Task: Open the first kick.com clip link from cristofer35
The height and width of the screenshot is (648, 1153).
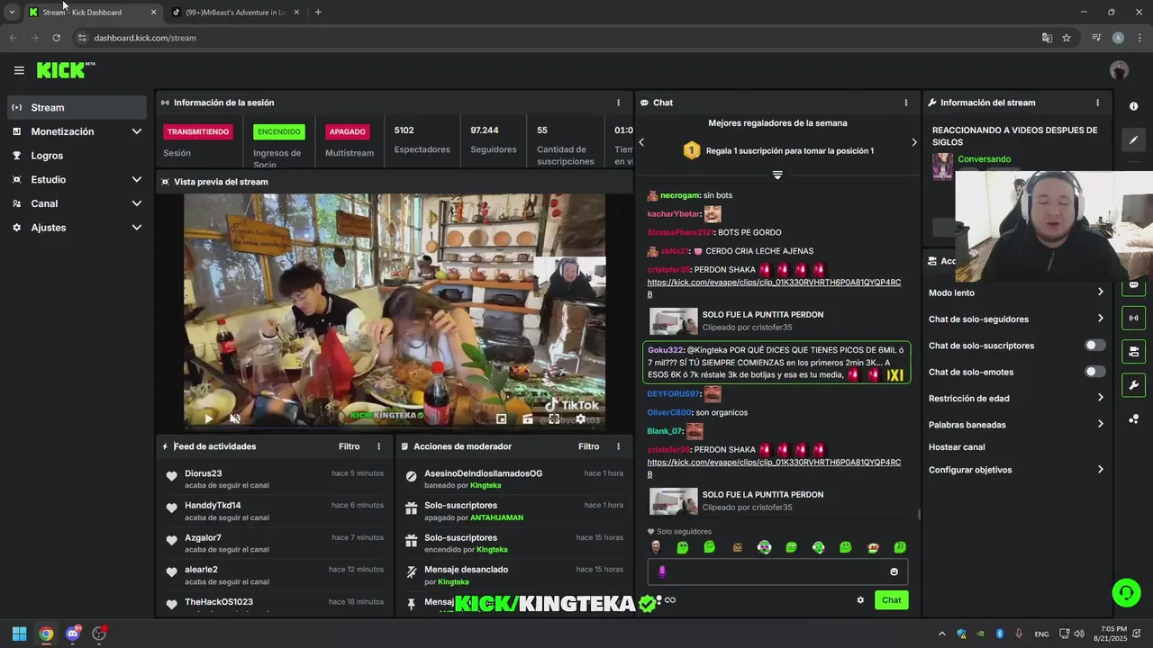Action: point(774,288)
